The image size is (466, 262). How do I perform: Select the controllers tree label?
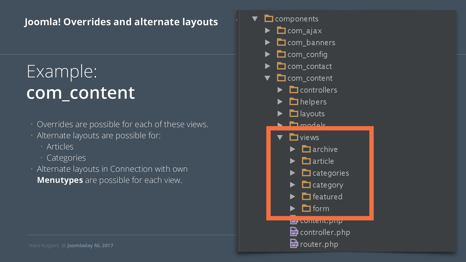click(x=319, y=90)
